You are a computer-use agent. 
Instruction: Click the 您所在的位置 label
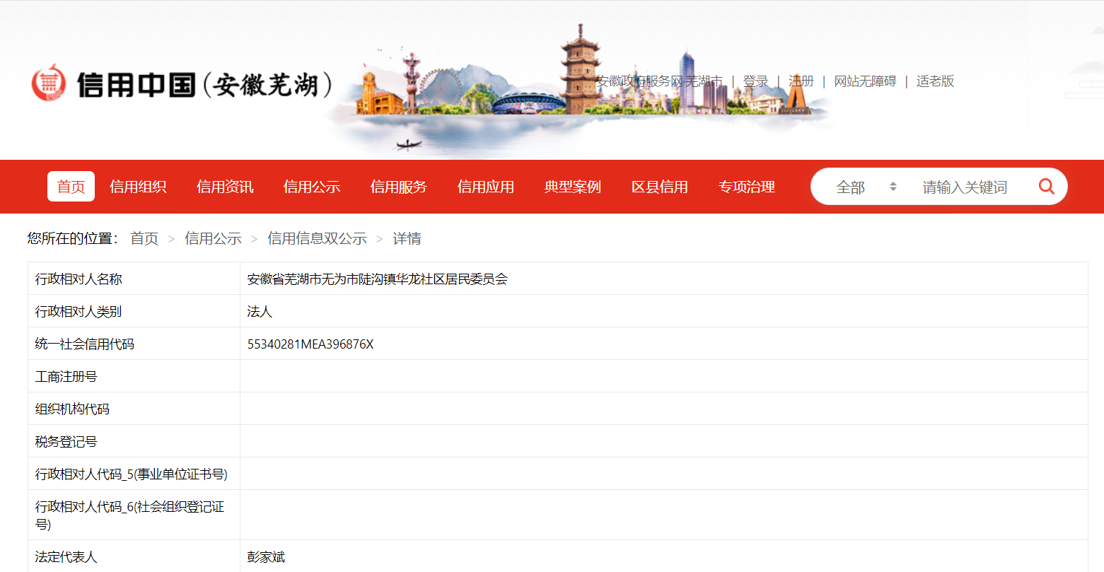[x=72, y=238]
